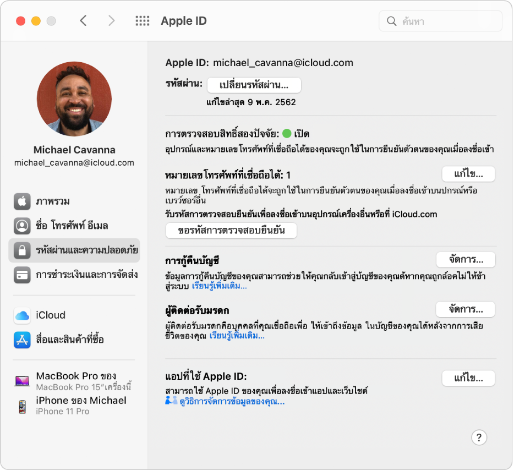Click จัดการ... for ผู้ติดต่อรับมรดก
The width and height of the screenshot is (514, 470).
pyautogui.click(x=466, y=309)
